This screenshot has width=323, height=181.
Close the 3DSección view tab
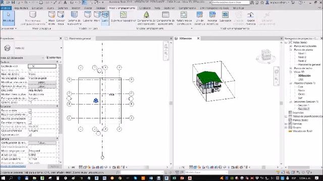[x=198, y=38]
